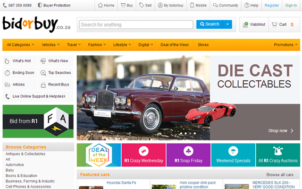The height and width of the screenshot is (189, 302).
Task: Open Antiques & Collectables category
Action: (x=25, y=154)
